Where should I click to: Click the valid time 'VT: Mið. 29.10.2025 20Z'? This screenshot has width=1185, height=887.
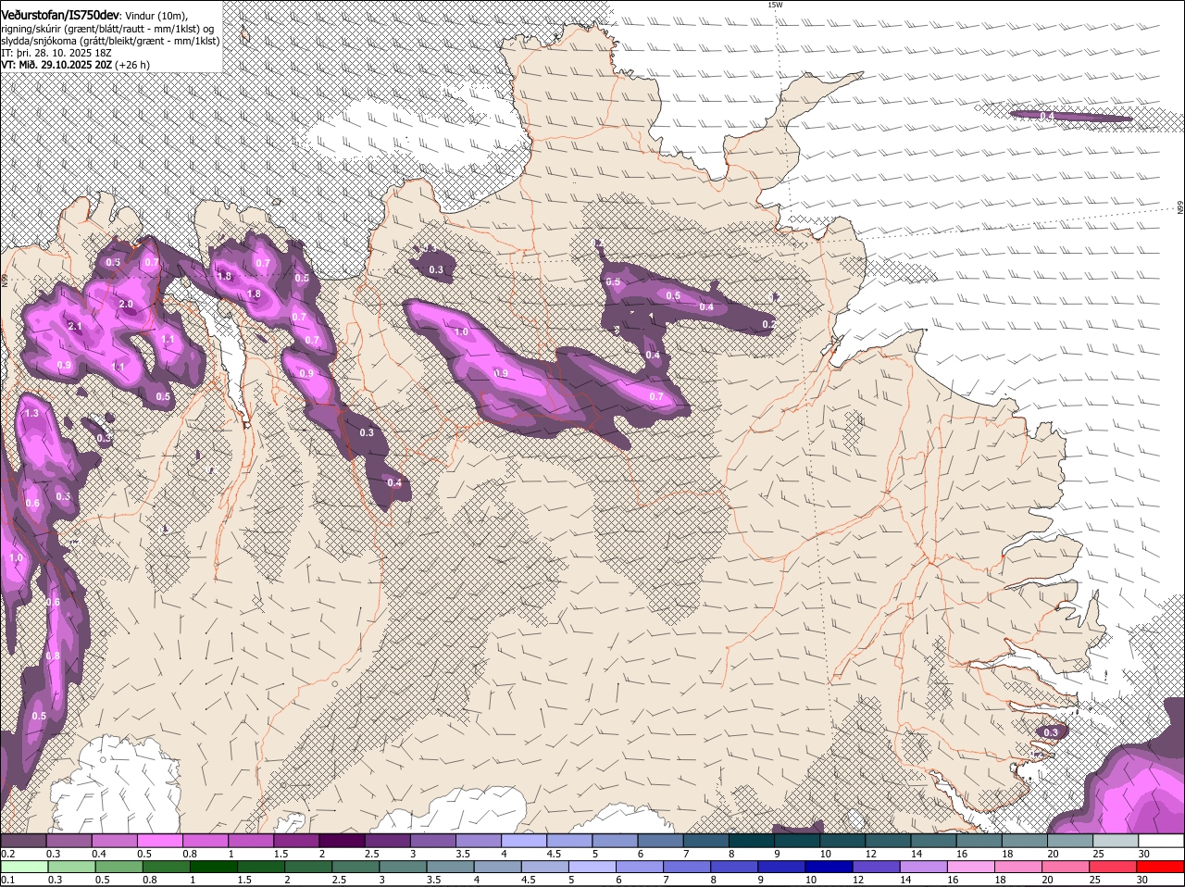(56, 65)
